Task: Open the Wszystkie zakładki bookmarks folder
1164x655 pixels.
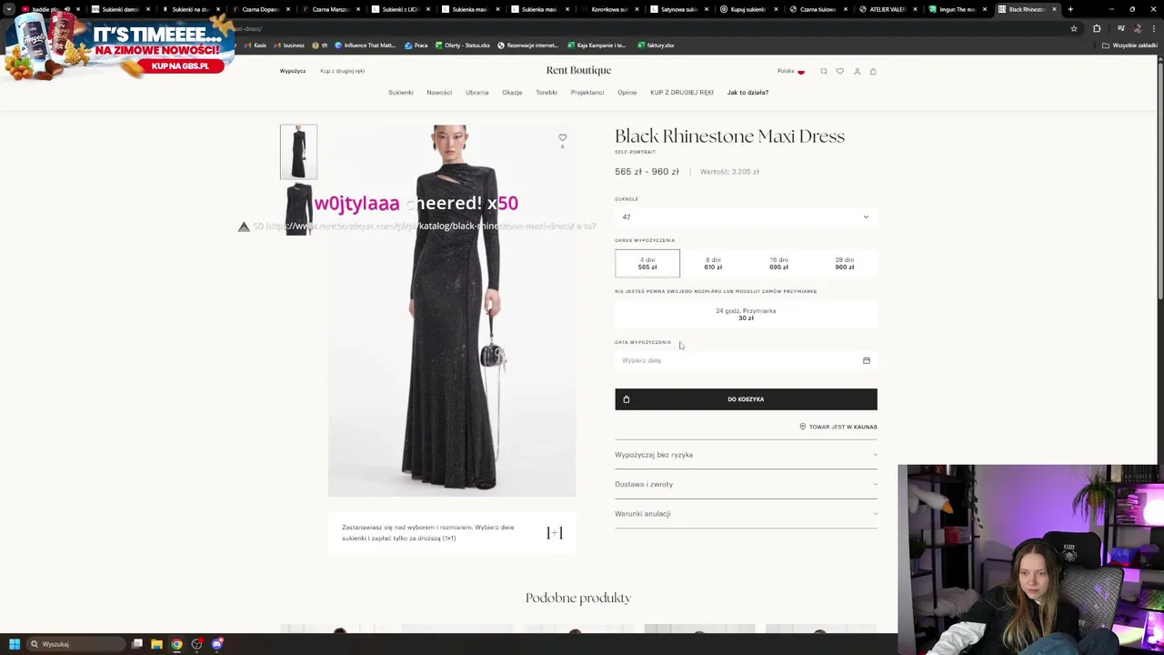Action: click(x=1130, y=45)
